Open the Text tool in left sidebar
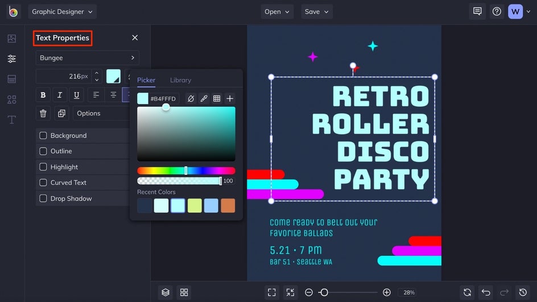This screenshot has height=302, width=537. point(11,120)
